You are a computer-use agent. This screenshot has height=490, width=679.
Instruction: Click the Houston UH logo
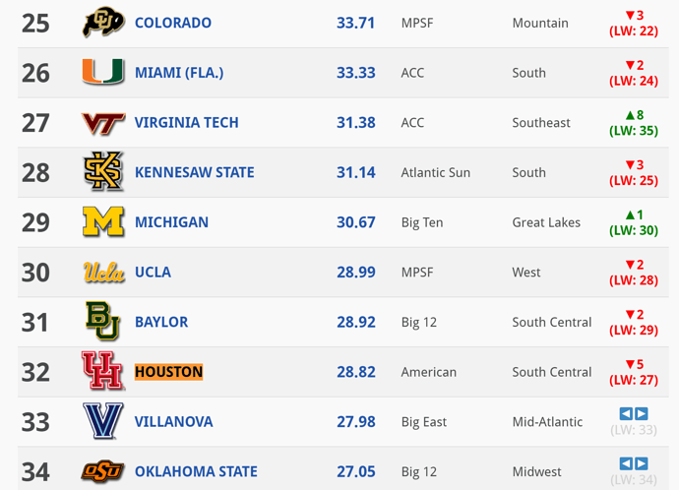102,371
